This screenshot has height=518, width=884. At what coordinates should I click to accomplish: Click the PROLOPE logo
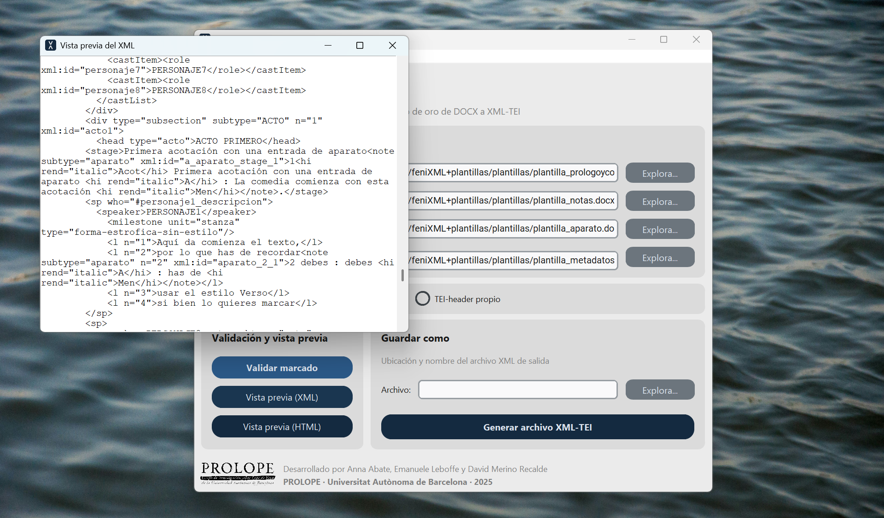point(237,473)
